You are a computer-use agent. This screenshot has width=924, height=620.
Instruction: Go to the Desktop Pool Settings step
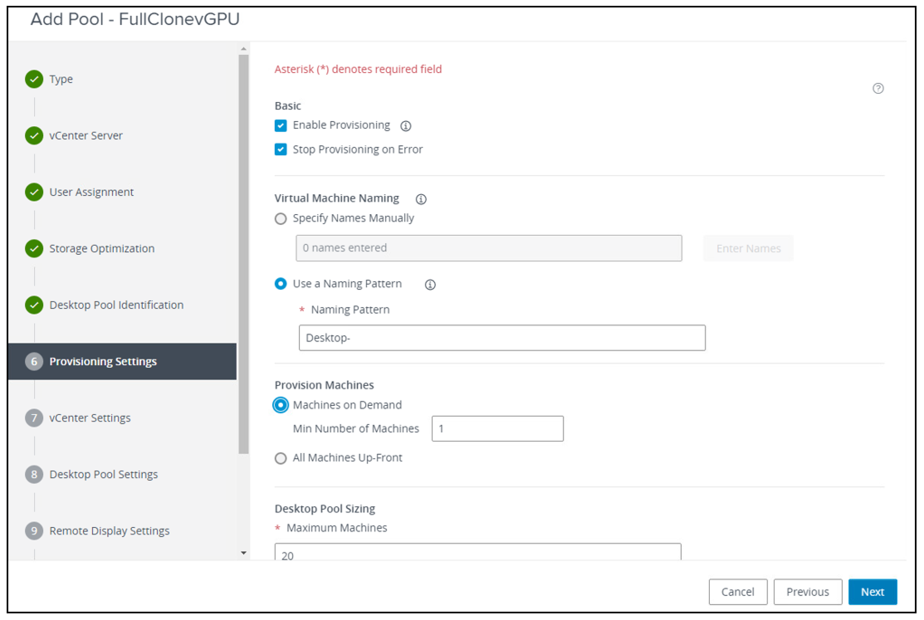tap(104, 474)
